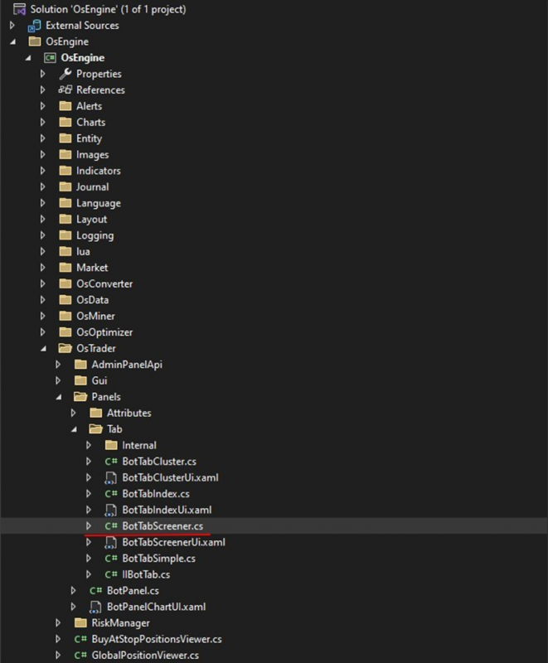548x663 pixels.
Task: Click the XAML icon of BotTabScreenerUi.xaml
Action: (x=110, y=543)
